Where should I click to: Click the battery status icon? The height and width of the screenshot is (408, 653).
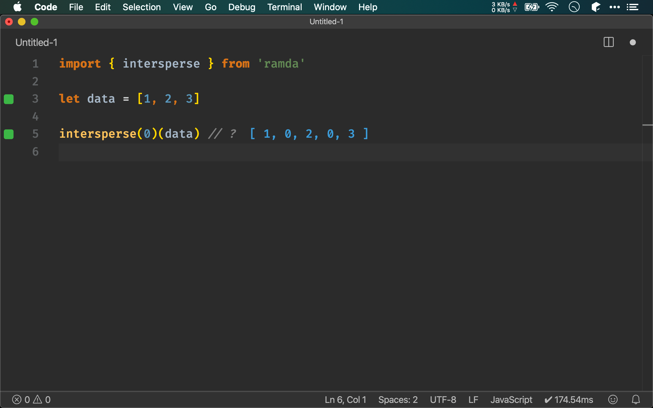[x=532, y=7]
